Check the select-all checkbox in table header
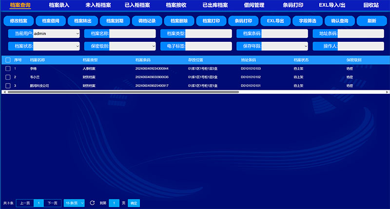The height and width of the screenshot is (209, 390). 8,60
